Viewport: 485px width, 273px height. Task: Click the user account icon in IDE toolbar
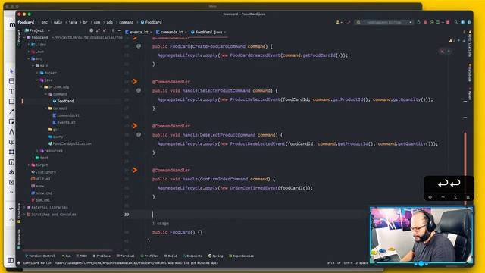[339, 22]
